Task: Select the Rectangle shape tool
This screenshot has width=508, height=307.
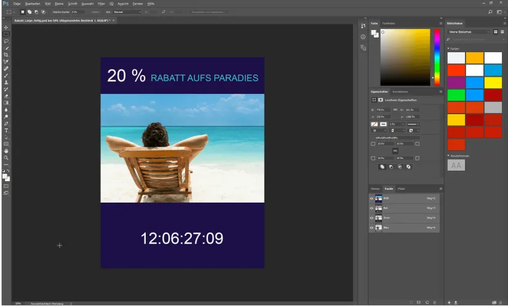Action: [6, 144]
